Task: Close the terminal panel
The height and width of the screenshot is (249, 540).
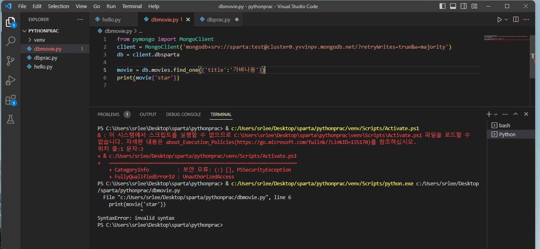Action: coord(526,114)
